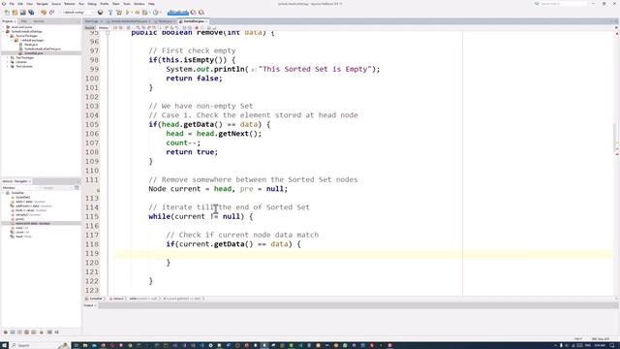The image size is (620, 349).
Task: Select the head field in Navigator
Action: [x=23, y=237]
